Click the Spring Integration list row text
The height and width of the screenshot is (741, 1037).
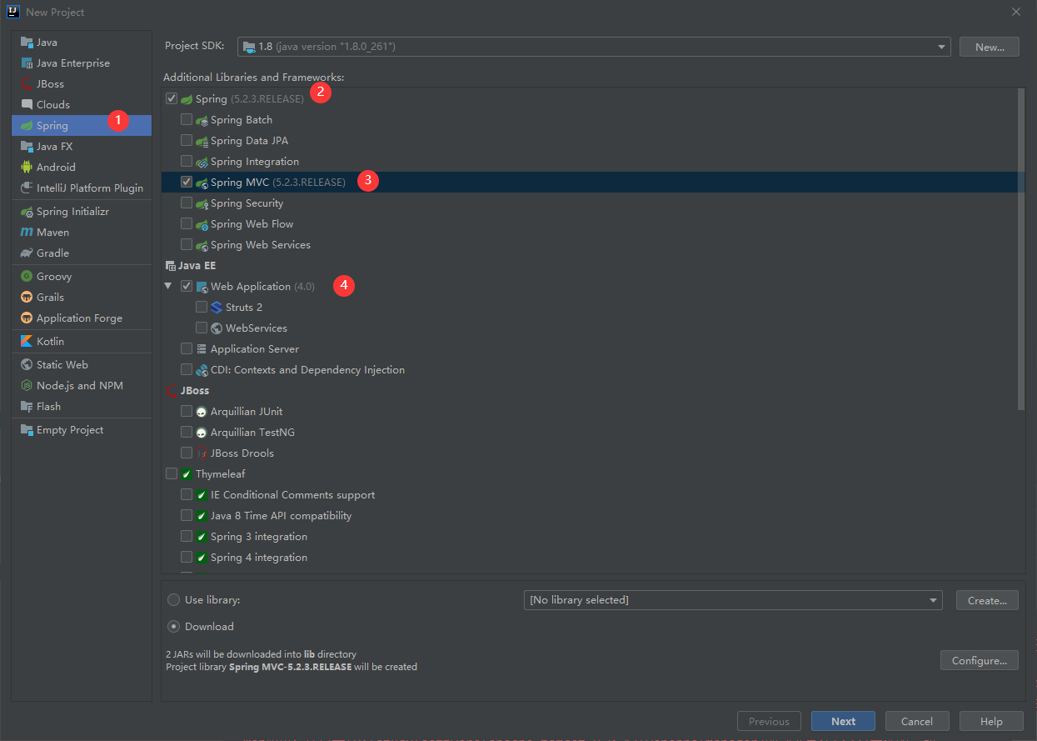pyautogui.click(x=255, y=161)
